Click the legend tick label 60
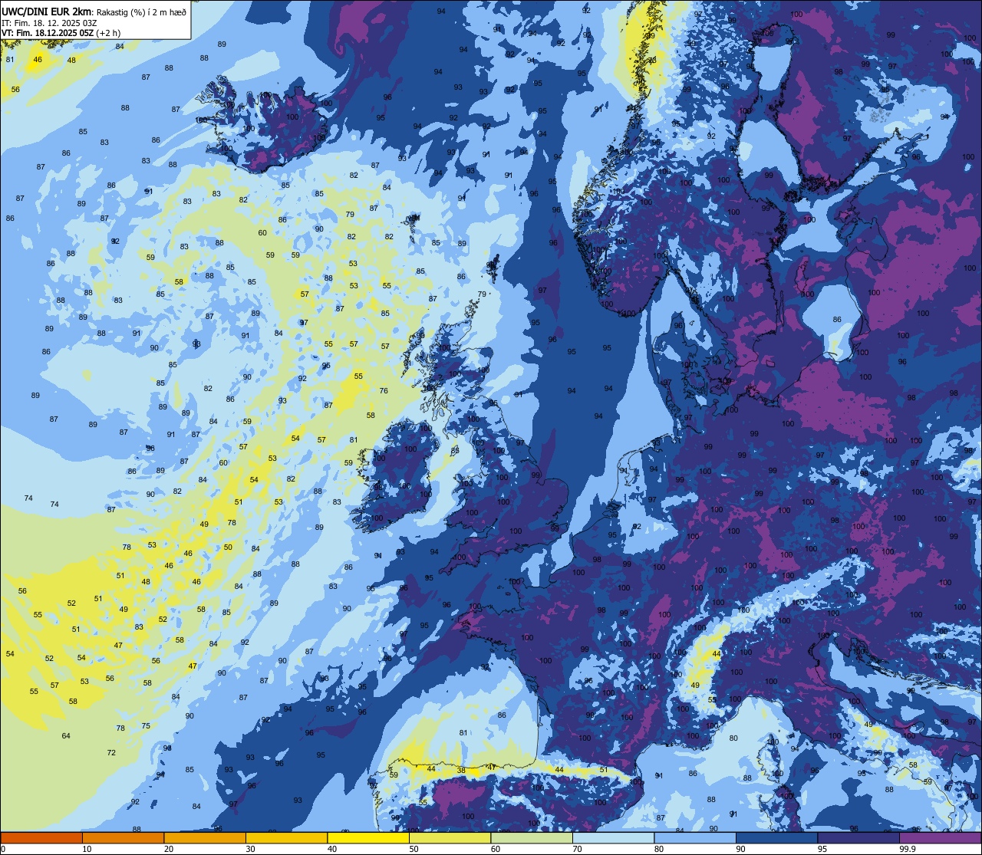Viewport: 982px width, 855px height. (496, 849)
